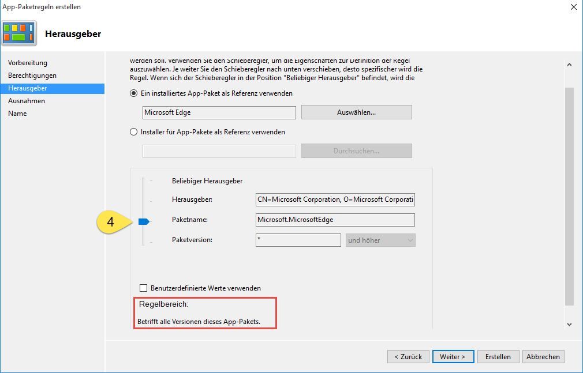Click the installed app package name field
Screen dimensions: 583x373
[x=219, y=112]
